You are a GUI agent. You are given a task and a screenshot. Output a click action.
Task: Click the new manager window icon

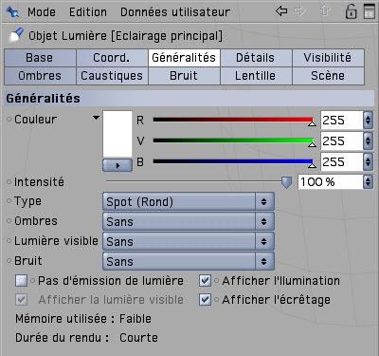tap(370, 11)
